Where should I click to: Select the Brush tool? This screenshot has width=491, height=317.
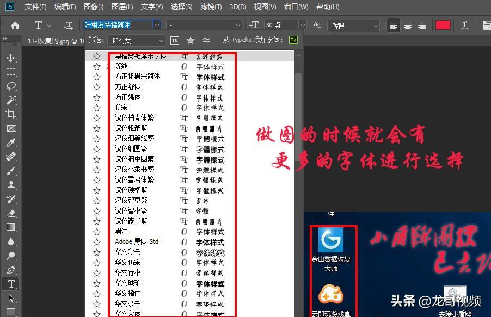(11, 171)
